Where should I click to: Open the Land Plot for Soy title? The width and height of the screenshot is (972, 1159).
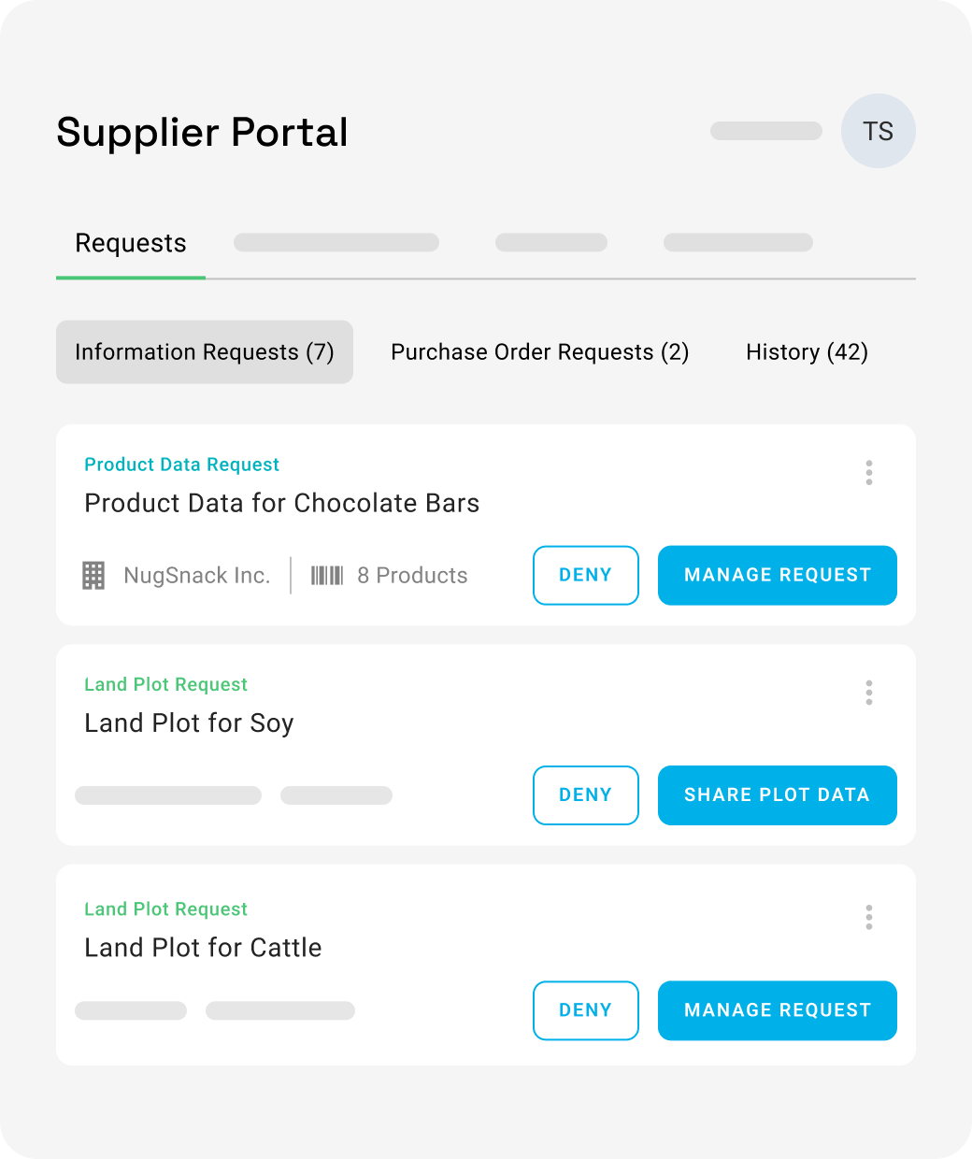click(190, 723)
